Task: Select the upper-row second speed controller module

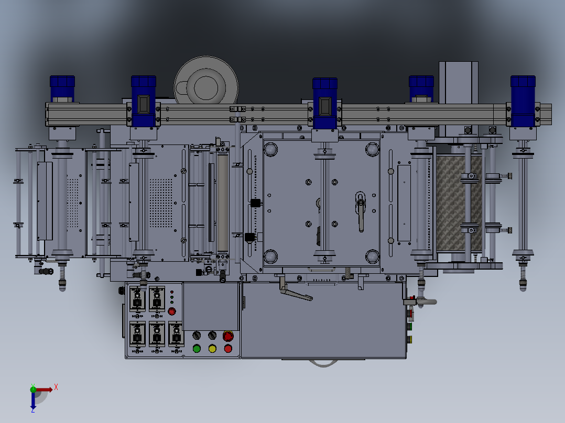Action: 157,299
